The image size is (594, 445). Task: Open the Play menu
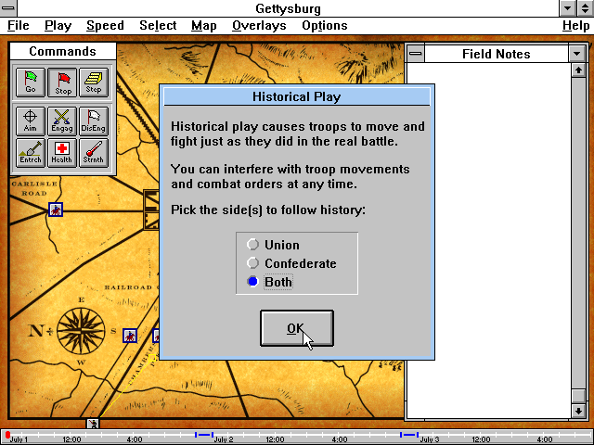click(x=58, y=25)
